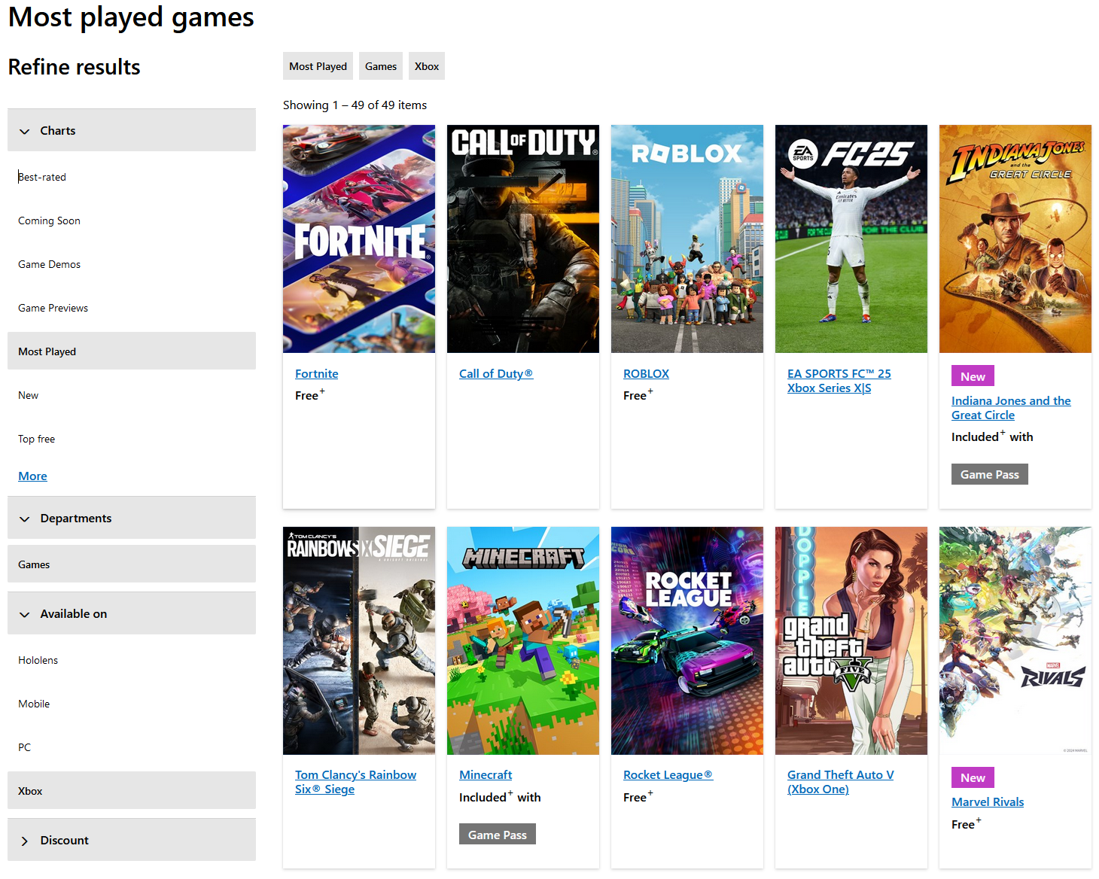Click the ROBLOX title link
This screenshot has height=879, width=1099.
pyautogui.click(x=646, y=373)
